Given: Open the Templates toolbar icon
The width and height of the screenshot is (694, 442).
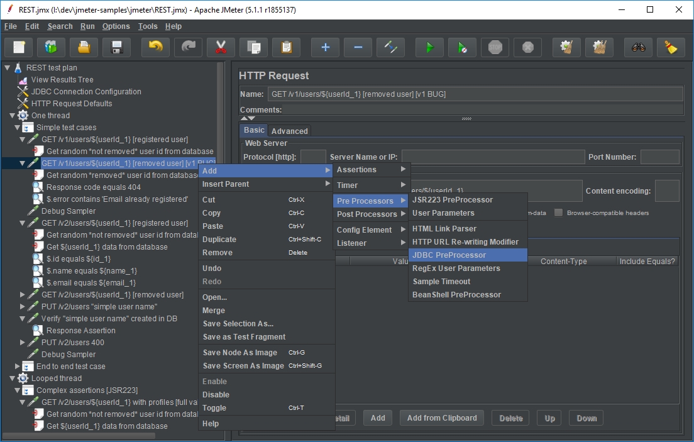Looking at the screenshot, I should coord(52,47).
